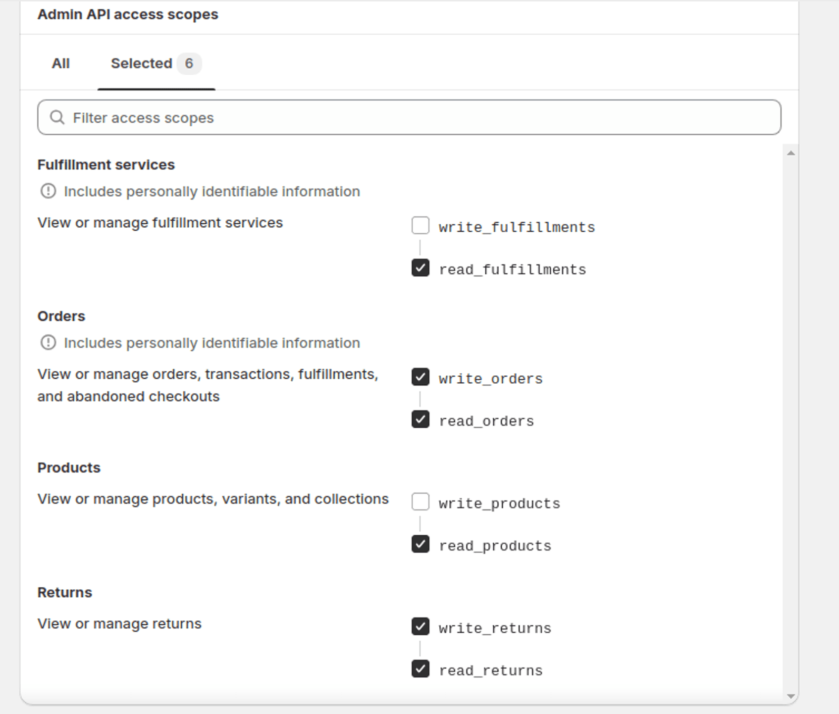Click the scrollbar down arrow

click(x=791, y=695)
